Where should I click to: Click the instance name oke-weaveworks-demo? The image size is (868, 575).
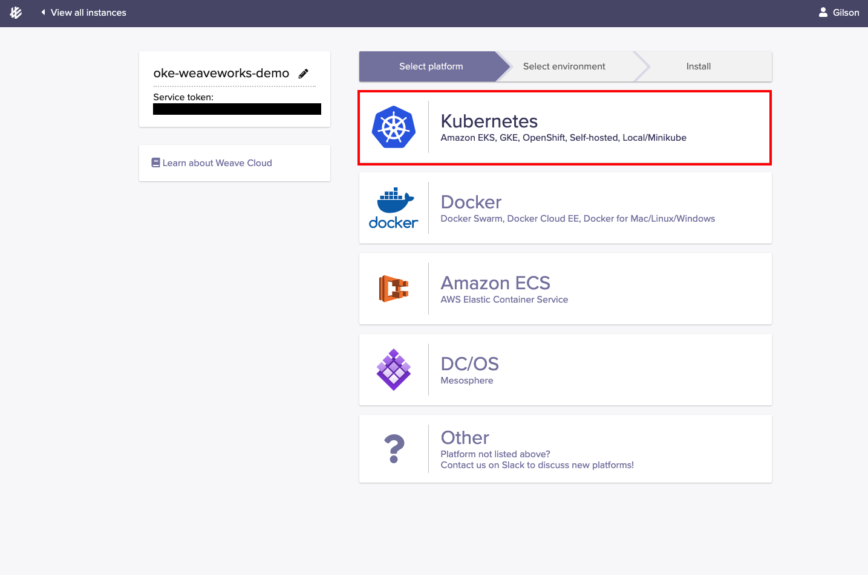click(x=221, y=73)
